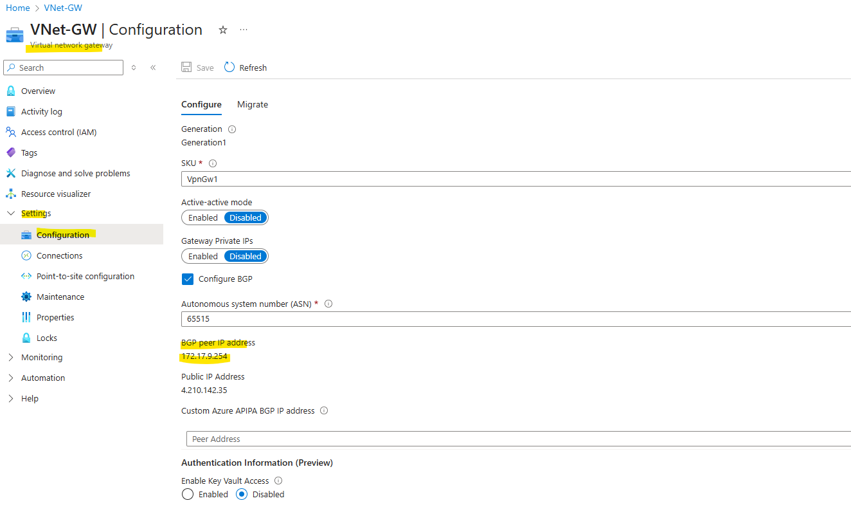
Task: Set Gateway Private IPs to Disabled
Action: pos(246,256)
